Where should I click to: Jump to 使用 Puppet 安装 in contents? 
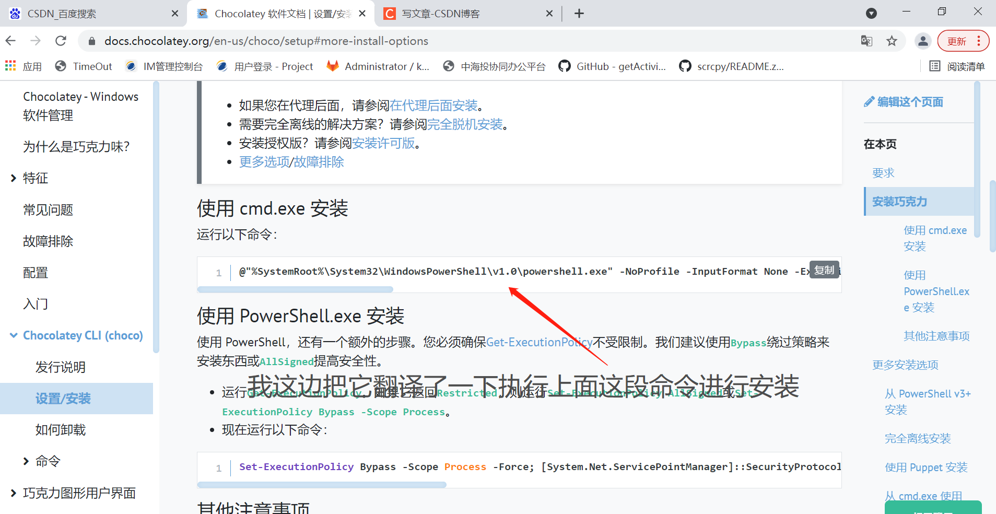click(x=926, y=467)
